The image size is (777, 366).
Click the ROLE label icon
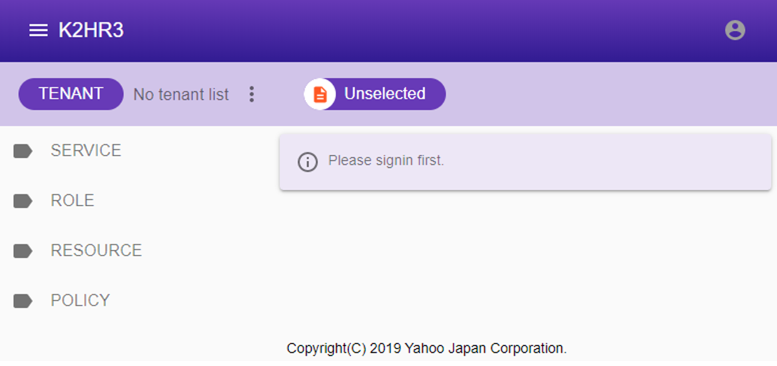tap(23, 201)
